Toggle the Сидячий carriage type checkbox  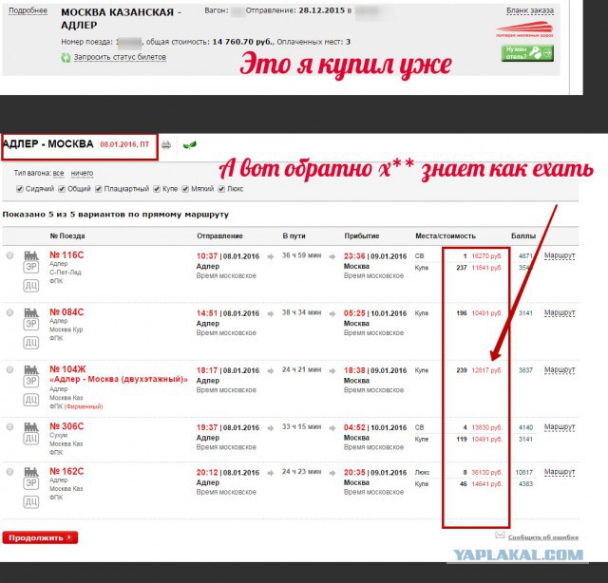tap(21, 189)
